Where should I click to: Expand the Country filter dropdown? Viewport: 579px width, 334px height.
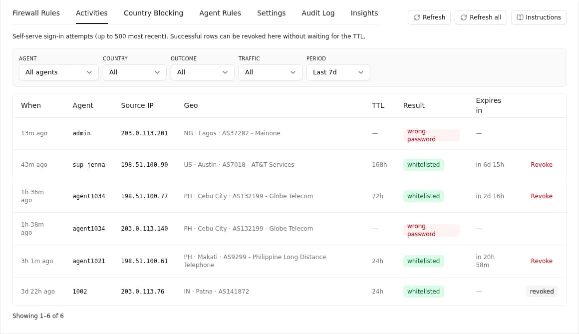coord(134,72)
